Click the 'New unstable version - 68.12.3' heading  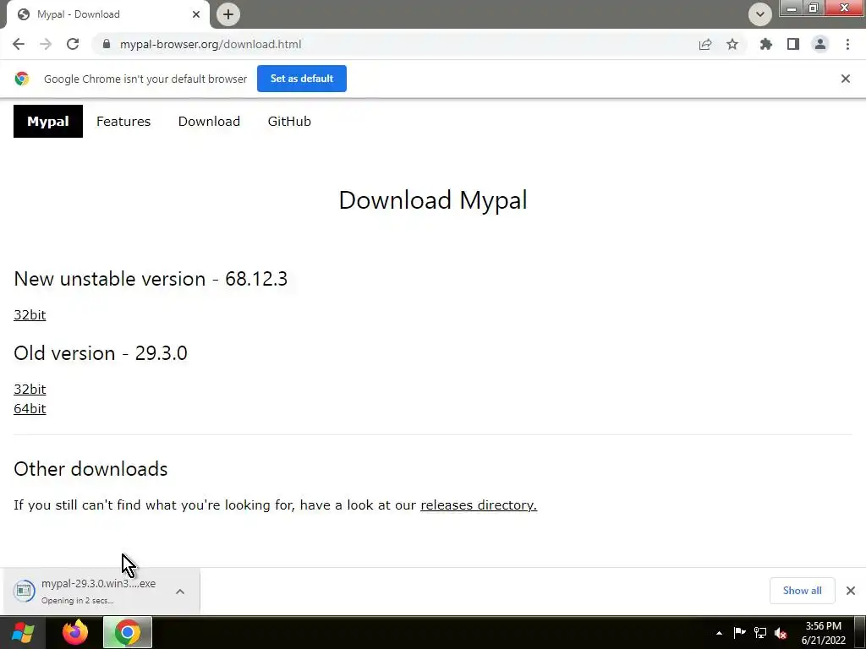tap(151, 279)
